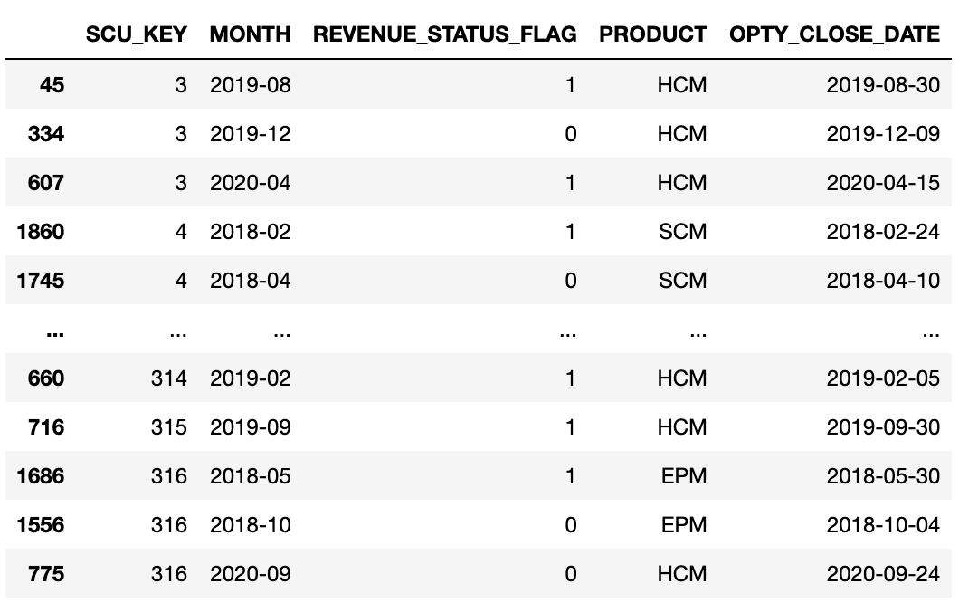959x603 pixels.
Task: Click the OPTY_CLOSE_DATE column header
Action: (834, 35)
